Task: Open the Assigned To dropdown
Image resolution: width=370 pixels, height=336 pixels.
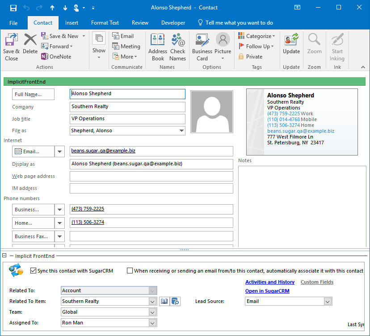Action: pyautogui.click(x=152, y=323)
